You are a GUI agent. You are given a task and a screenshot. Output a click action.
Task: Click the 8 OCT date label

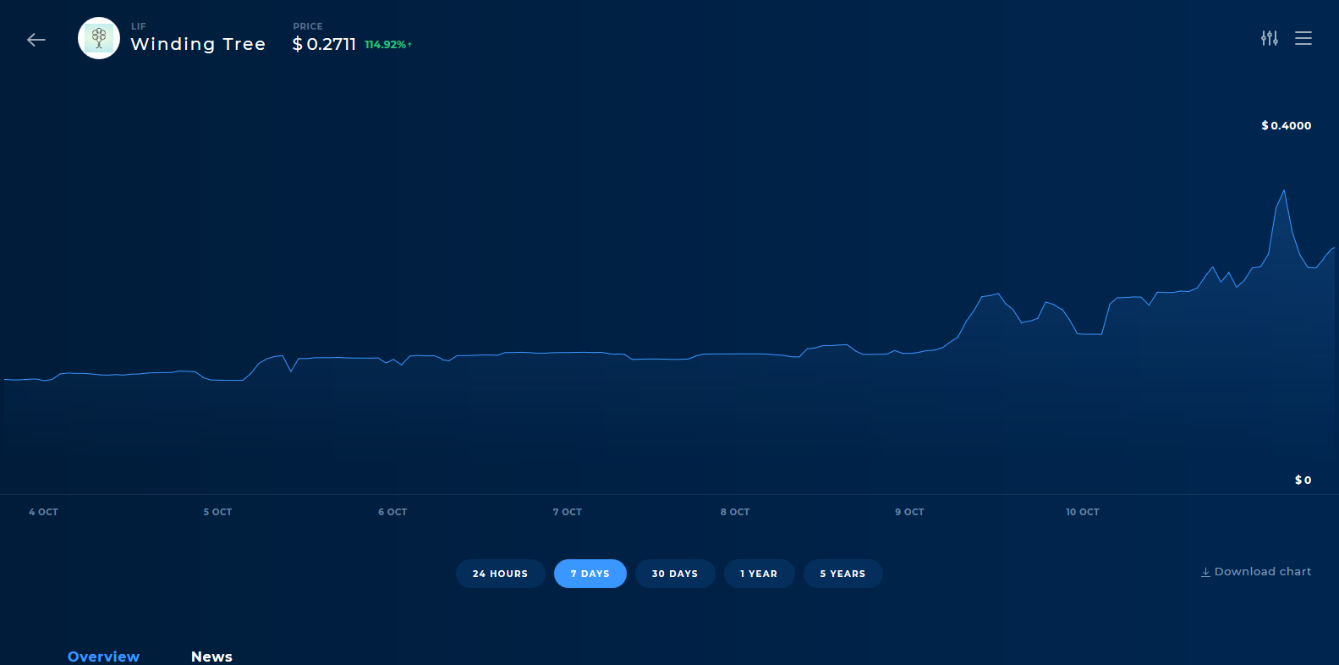pyautogui.click(x=735, y=512)
